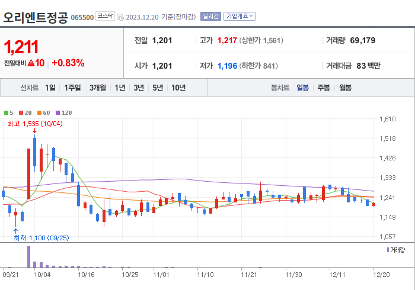Open the 기업개요 dropdown
Screen dimensions: 415x290
[x=240, y=17]
